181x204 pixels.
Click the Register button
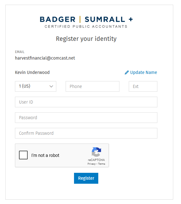point(86,178)
